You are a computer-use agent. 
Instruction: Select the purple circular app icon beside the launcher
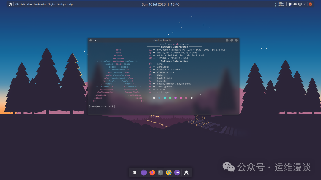144,172
